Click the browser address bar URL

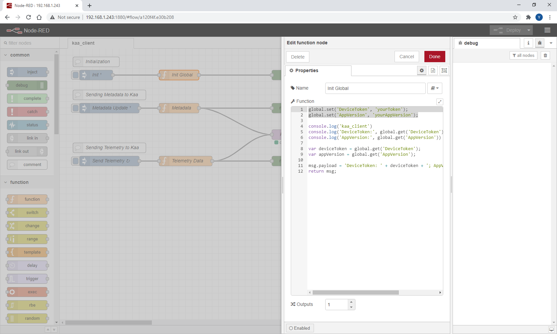pos(130,17)
